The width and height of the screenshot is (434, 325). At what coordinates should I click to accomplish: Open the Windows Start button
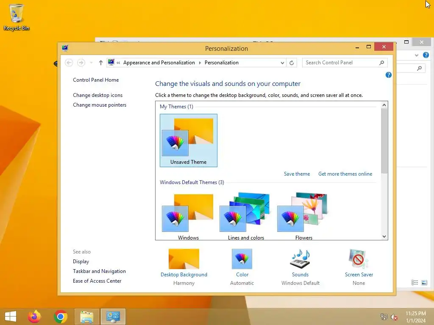11,317
